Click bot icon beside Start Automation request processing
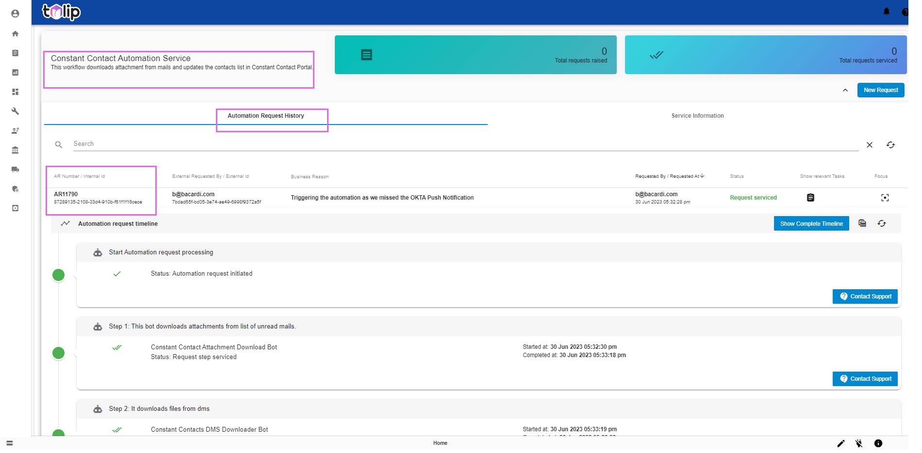This screenshot has width=922, height=453. click(x=98, y=252)
